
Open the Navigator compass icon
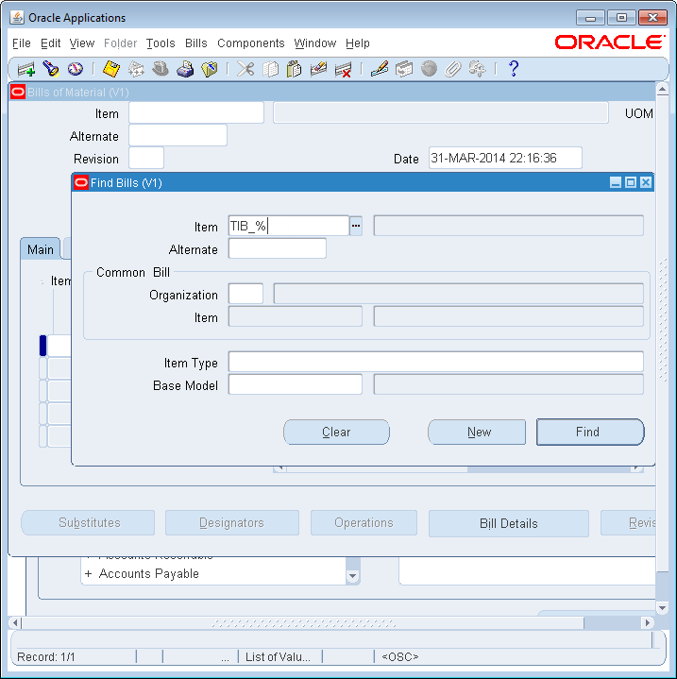(x=76, y=69)
